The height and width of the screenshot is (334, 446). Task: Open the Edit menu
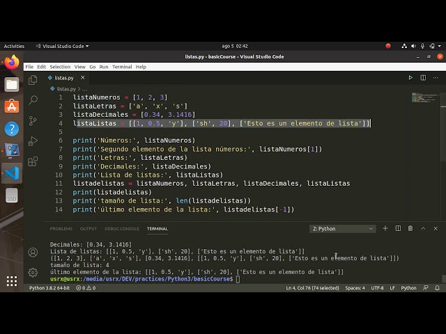(x=42, y=67)
